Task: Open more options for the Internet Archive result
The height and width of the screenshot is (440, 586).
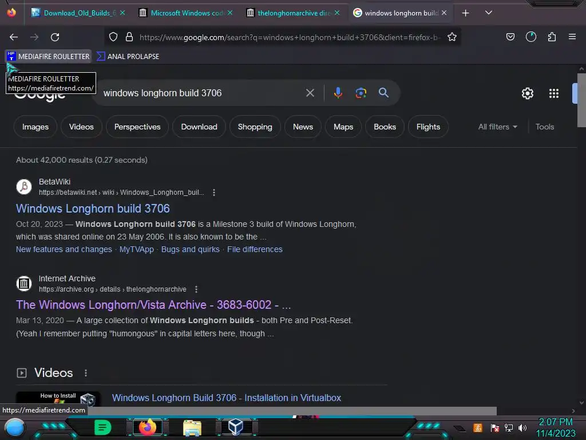Action: tap(196, 289)
